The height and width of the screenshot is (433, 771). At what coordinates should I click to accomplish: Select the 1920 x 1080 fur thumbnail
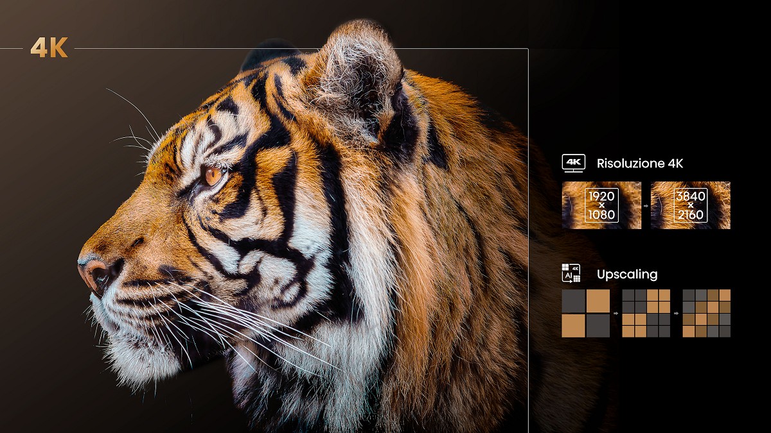click(601, 205)
